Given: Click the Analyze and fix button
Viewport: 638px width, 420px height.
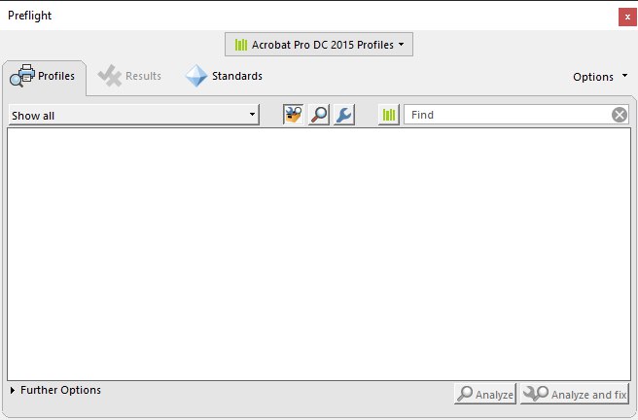Looking at the screenshot, I should (x=575, y=394).
